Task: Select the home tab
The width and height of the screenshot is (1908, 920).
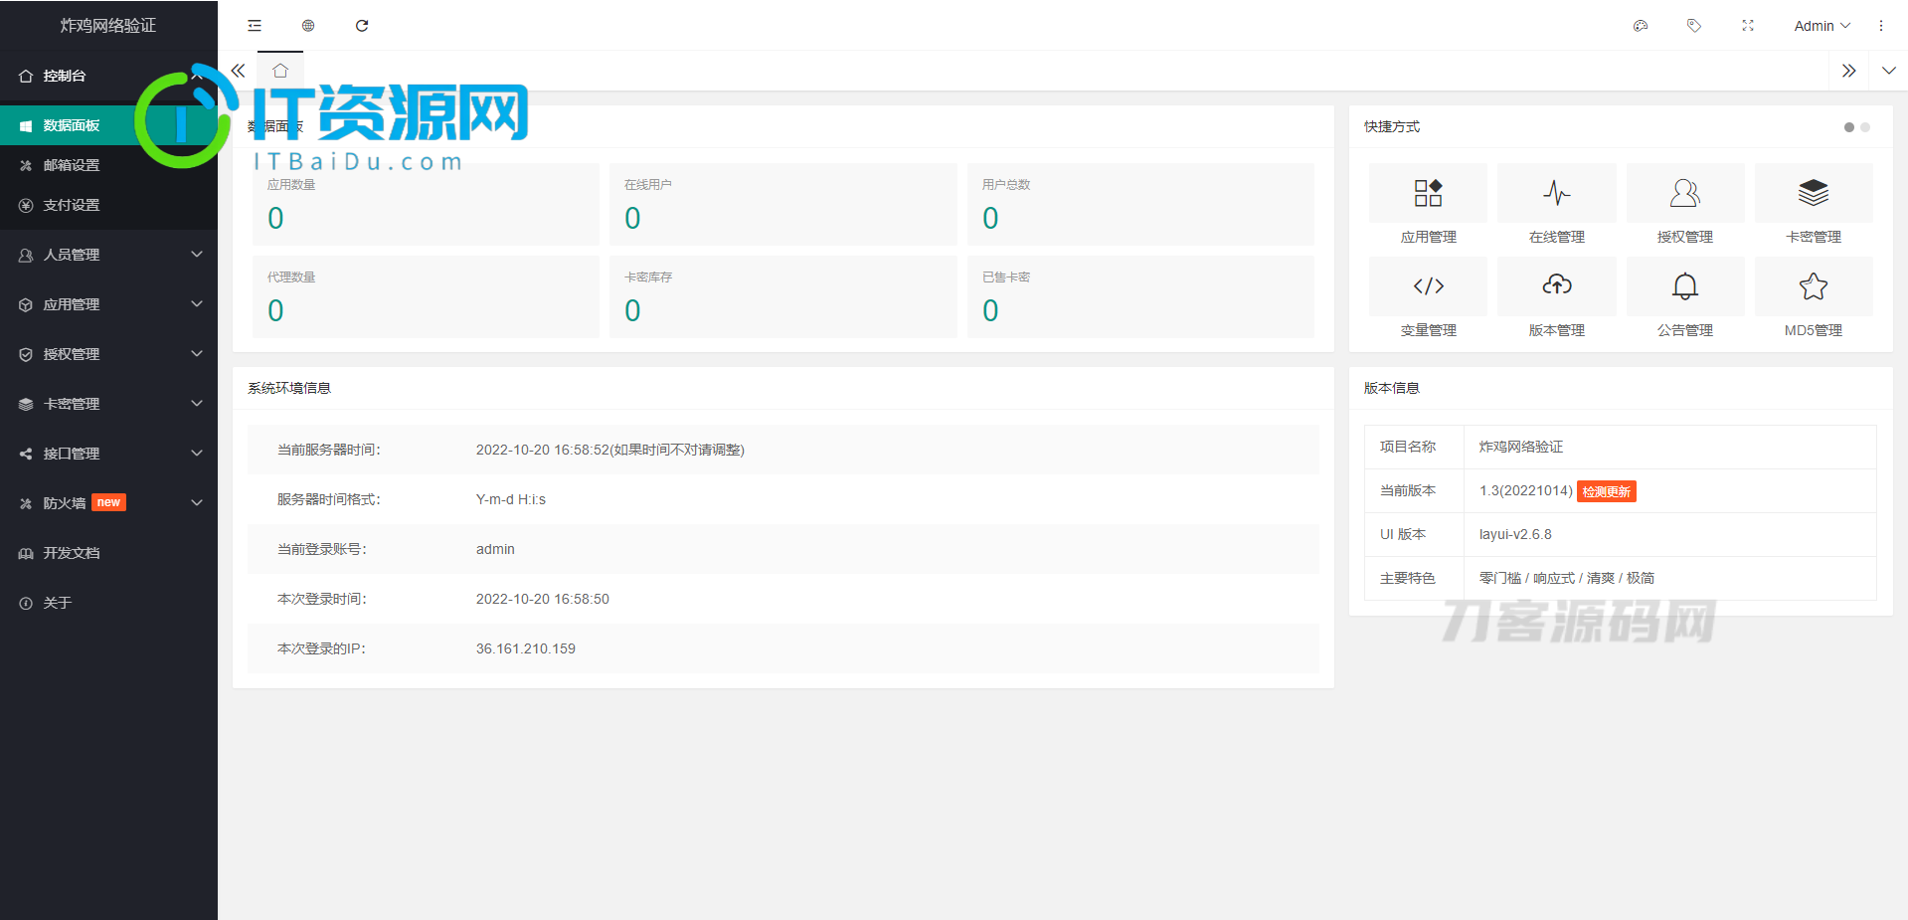Action: (280, 71)
